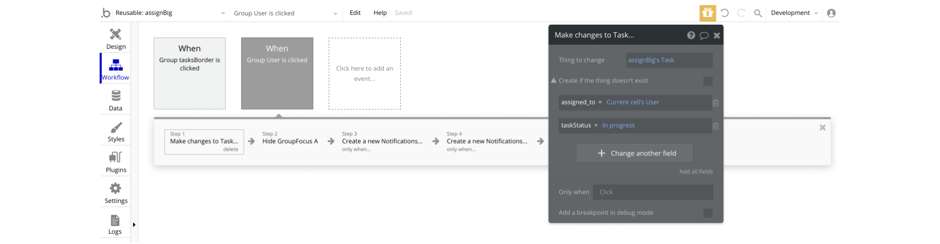The width and height of the screenshot is (940, 244).
Task: Delete the assigned_to field with trash icon
Action: pos(716,103)
